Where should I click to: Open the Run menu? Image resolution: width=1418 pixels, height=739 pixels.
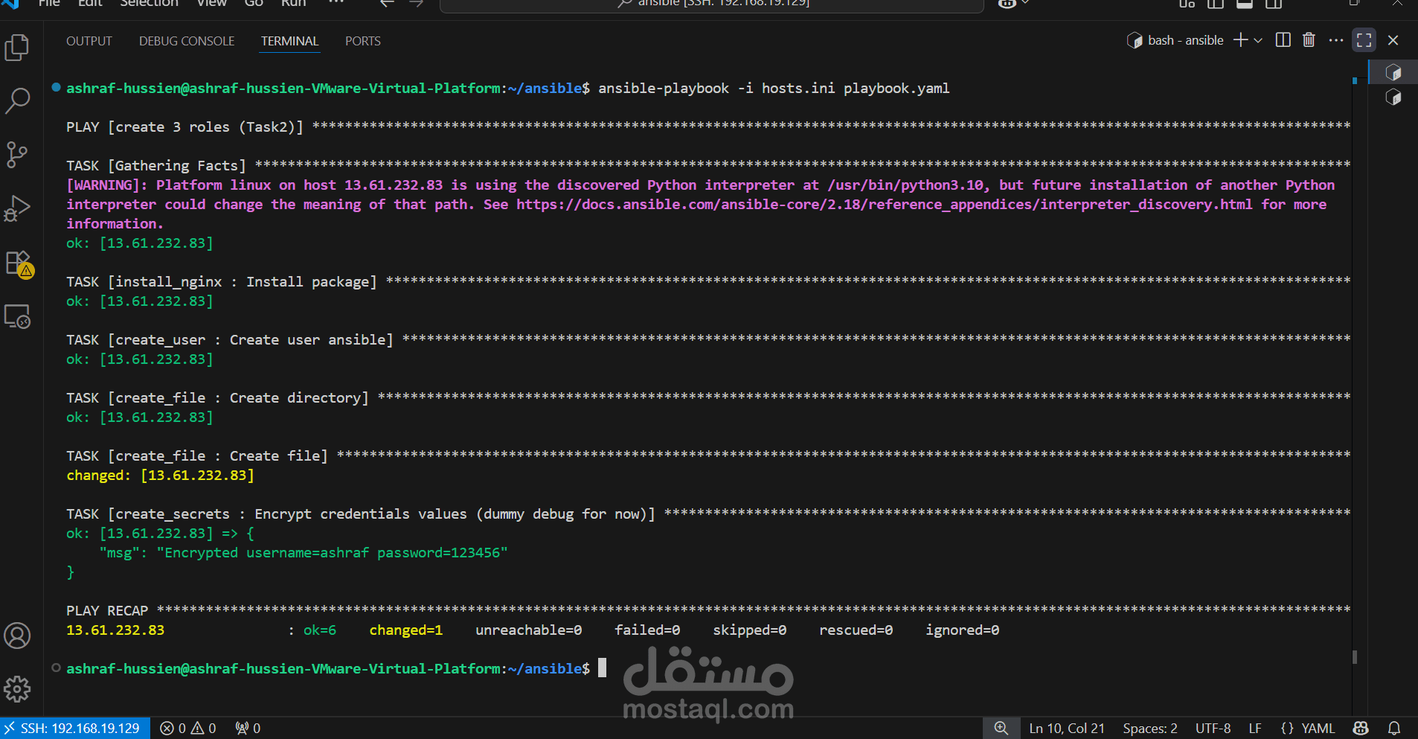tap(294, 4)
